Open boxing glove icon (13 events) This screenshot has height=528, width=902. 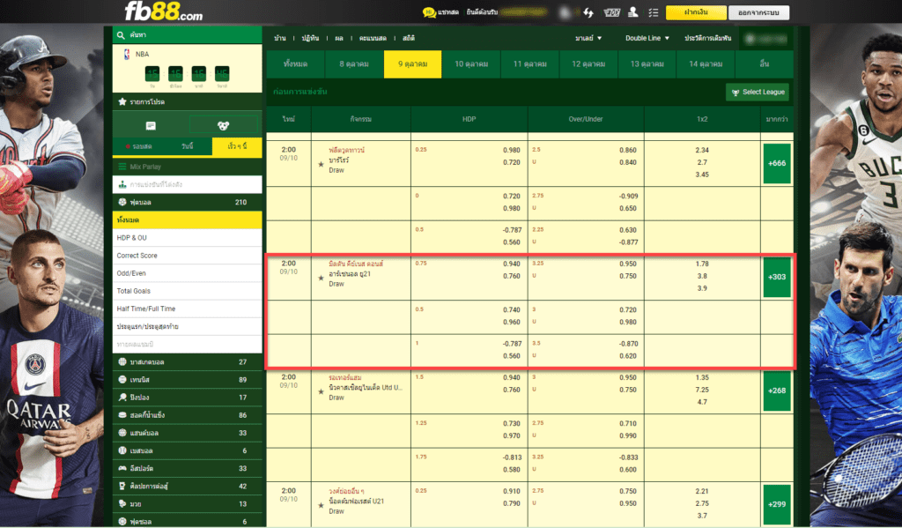click(122, 504)
